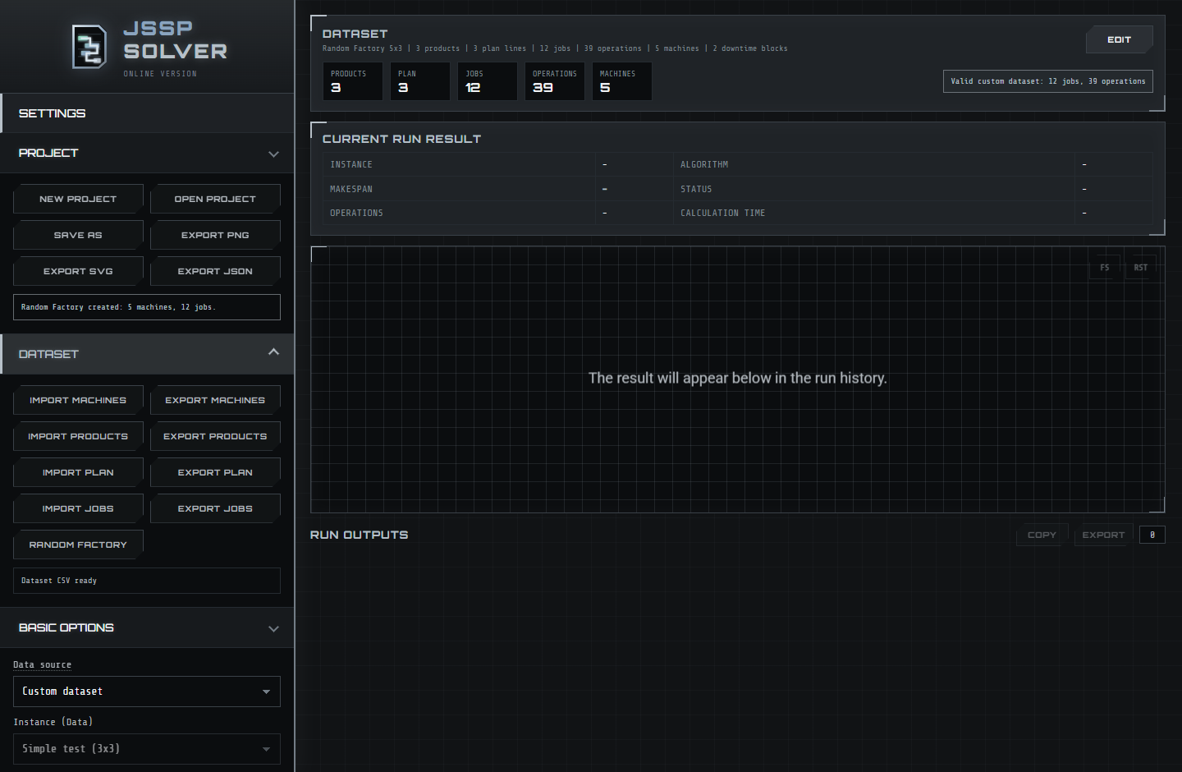
Task: Click the Operations stat card
Action: click(x=554, y=81)
